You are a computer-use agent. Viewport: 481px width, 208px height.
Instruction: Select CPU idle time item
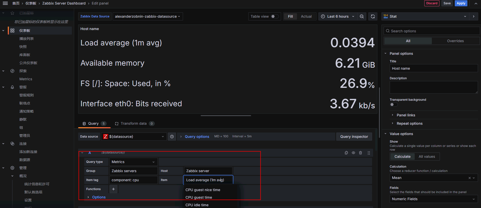point(197,205)
